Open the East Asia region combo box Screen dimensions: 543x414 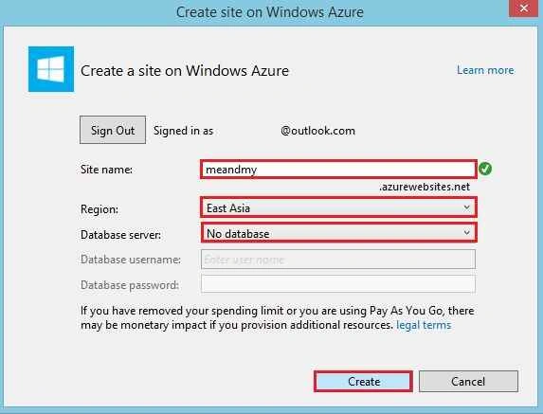(338, 207)
